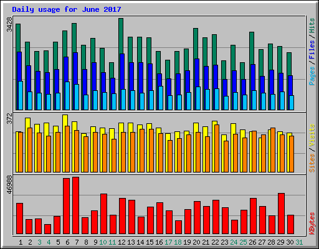This screenshot has height=249, width=319.
Task: Click the orange Sites bar for day 22
Action: tap(217, 148)
